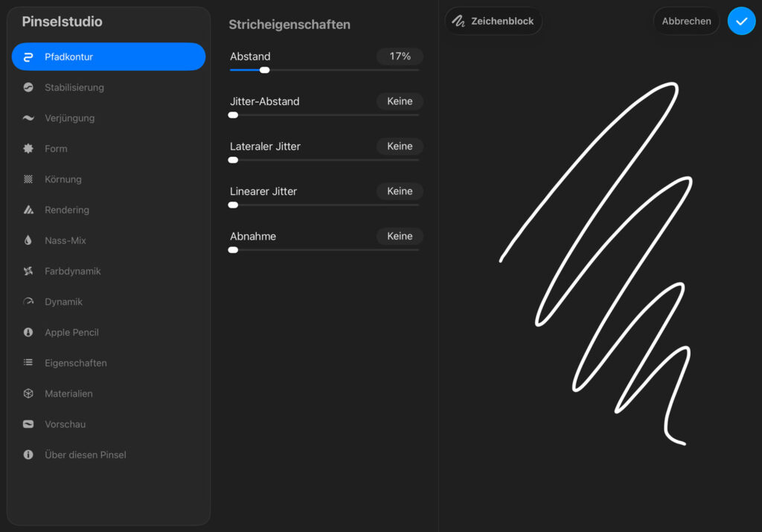The height and width of the screenshot is (532, 762).
Task: Confirm with the blue checkmark button
Action: 741,21
